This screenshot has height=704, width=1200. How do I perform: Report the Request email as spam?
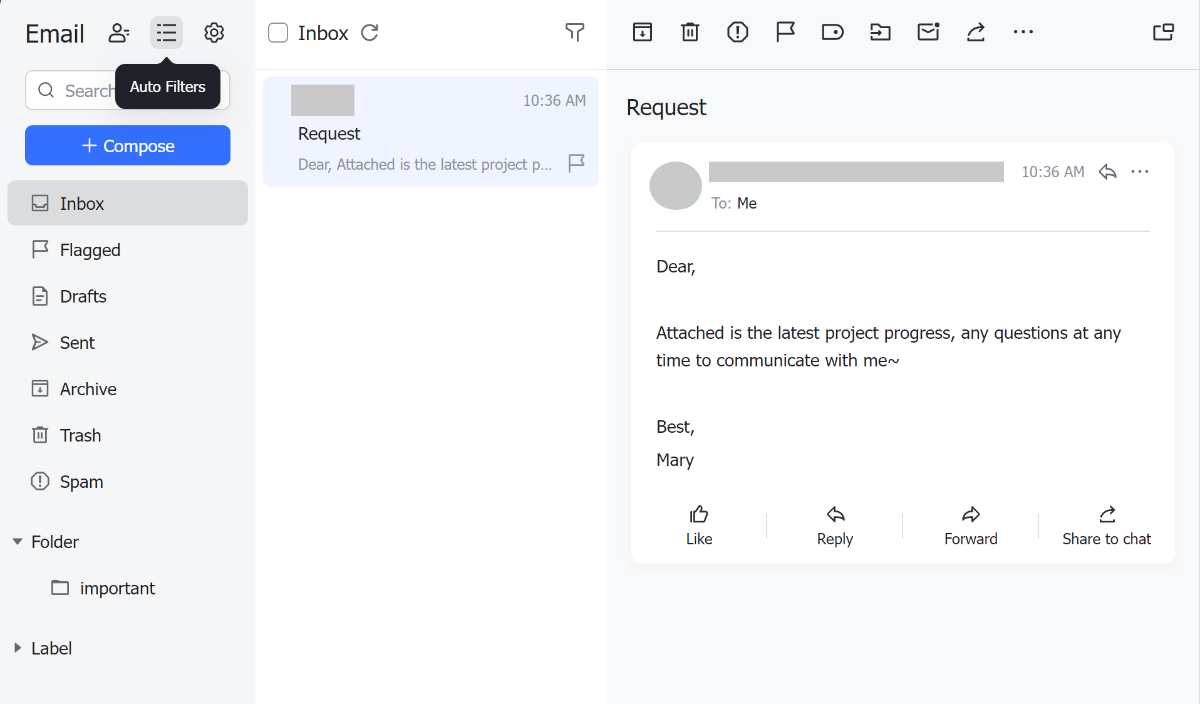(737, 32)
